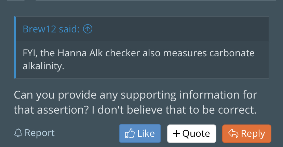Click the words 'that assertion?' in the reply
This screenshot has width=283, height=147.
(42, 110)
